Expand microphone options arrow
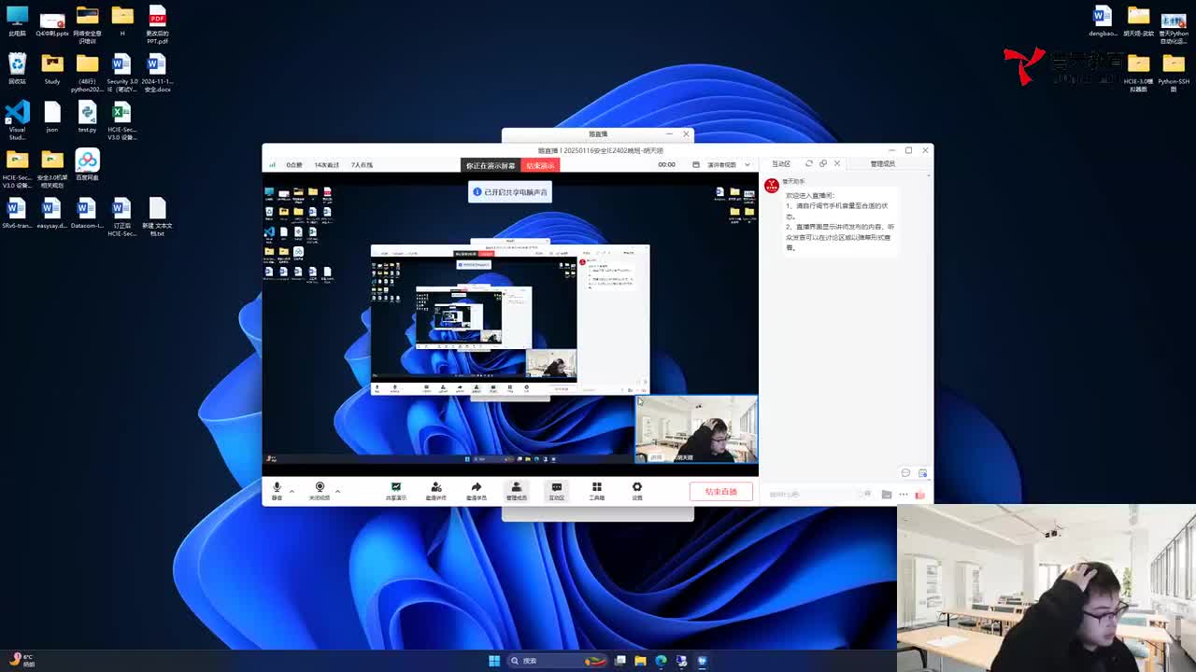The image size is (1196, 672). pos(292,490)
